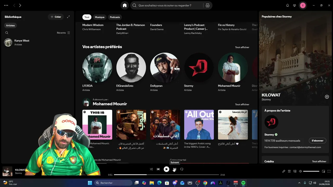Open the beach wedding playlist cover
The image size is (333, 187).
pos(233,125)
